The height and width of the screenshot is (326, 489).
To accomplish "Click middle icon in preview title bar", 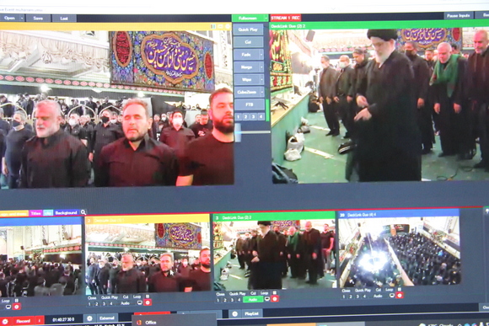I will [x=221, y=27].
